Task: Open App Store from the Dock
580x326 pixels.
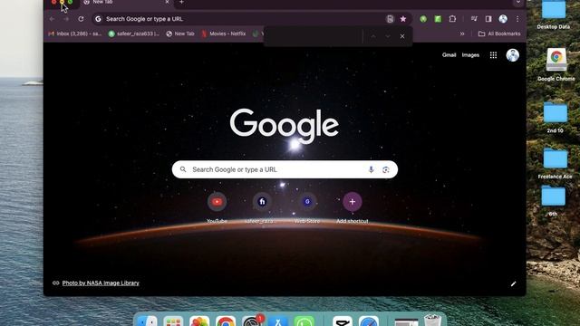Action: [278, 321]
